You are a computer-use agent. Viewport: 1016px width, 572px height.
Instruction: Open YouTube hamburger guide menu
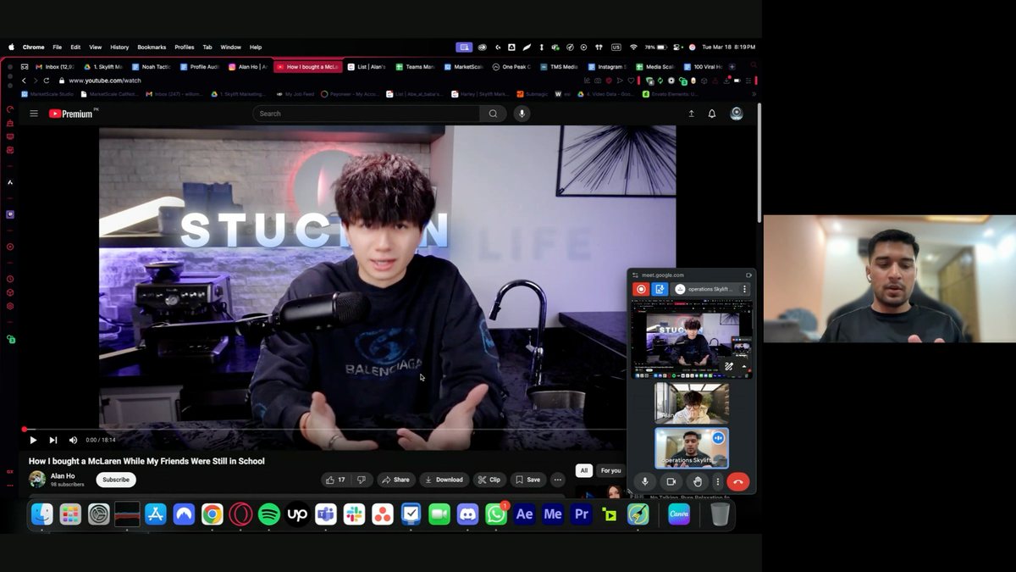[x=34, y=114]
